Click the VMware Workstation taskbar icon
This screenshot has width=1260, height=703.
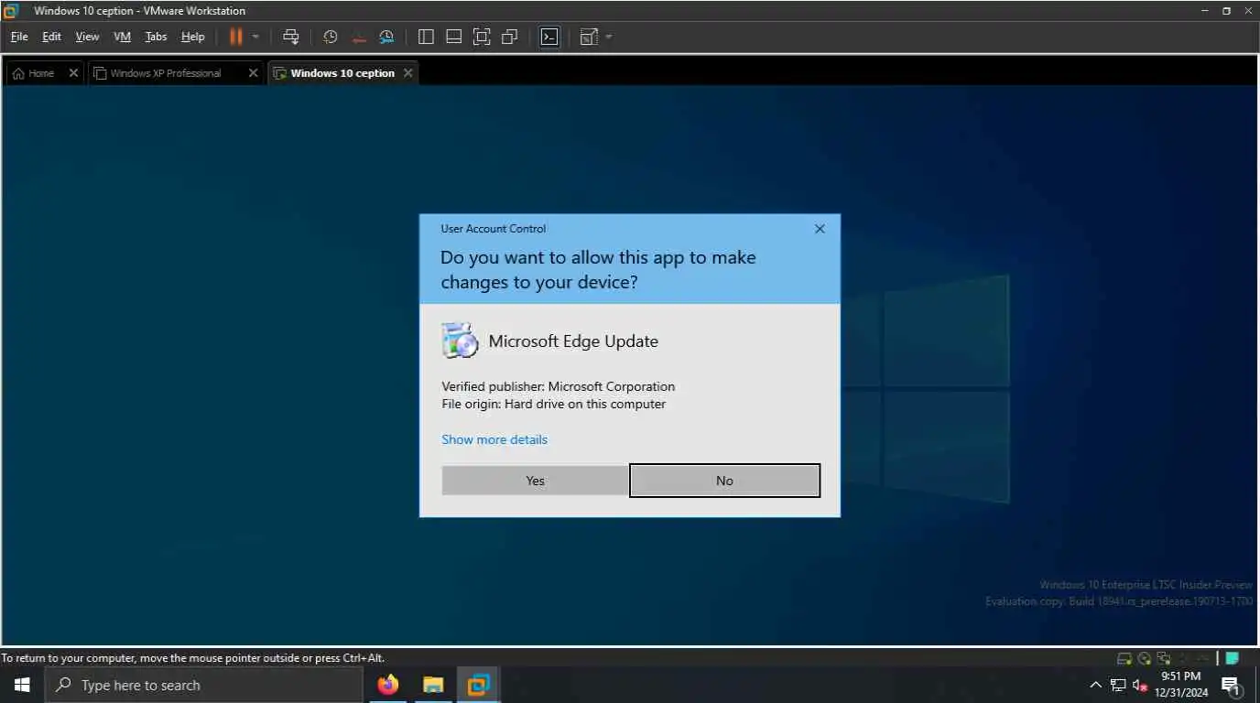pyautogui.click(x=478, y=685)
